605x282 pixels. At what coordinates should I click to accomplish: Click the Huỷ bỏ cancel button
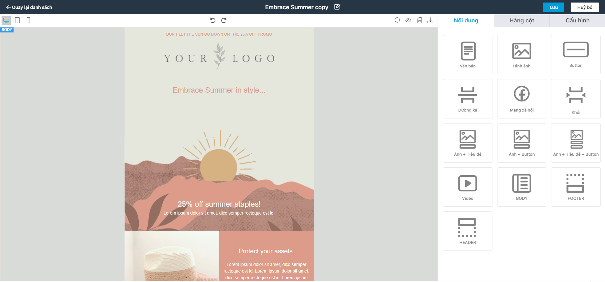[585, 7]
